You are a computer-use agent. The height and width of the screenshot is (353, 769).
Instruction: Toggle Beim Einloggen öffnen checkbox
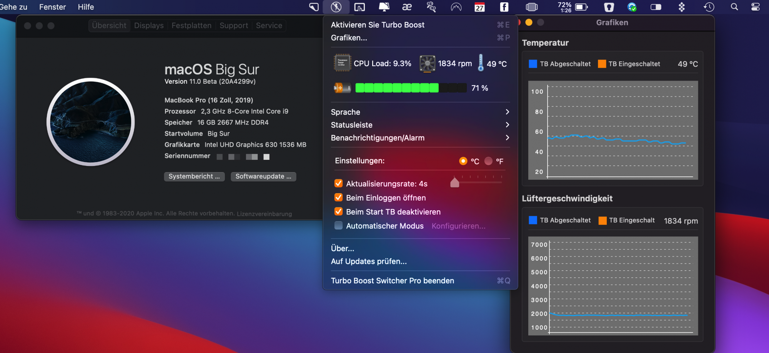[x=339, y=197]
